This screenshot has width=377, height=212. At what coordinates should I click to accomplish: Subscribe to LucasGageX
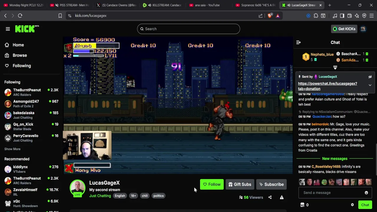tap(271, 184)
